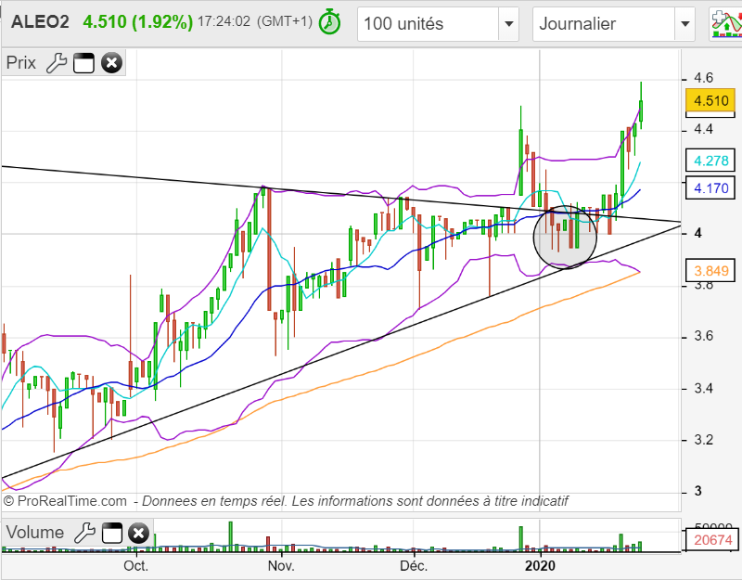Click the Volume panel title

35,532
